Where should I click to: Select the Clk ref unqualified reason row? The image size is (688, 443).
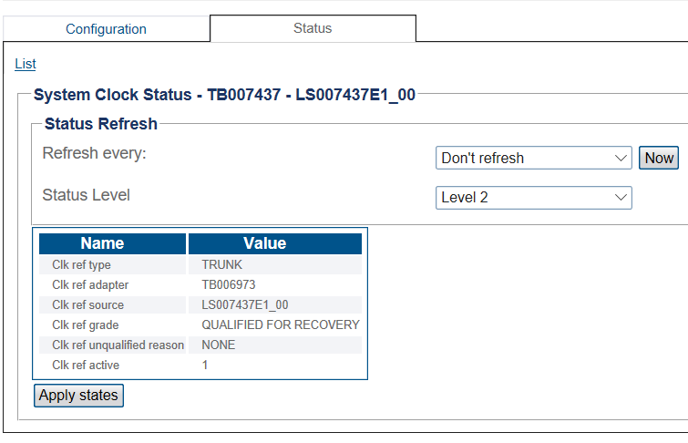point(200,345)
